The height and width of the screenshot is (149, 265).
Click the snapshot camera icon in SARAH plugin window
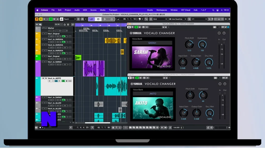pos(215,27)
